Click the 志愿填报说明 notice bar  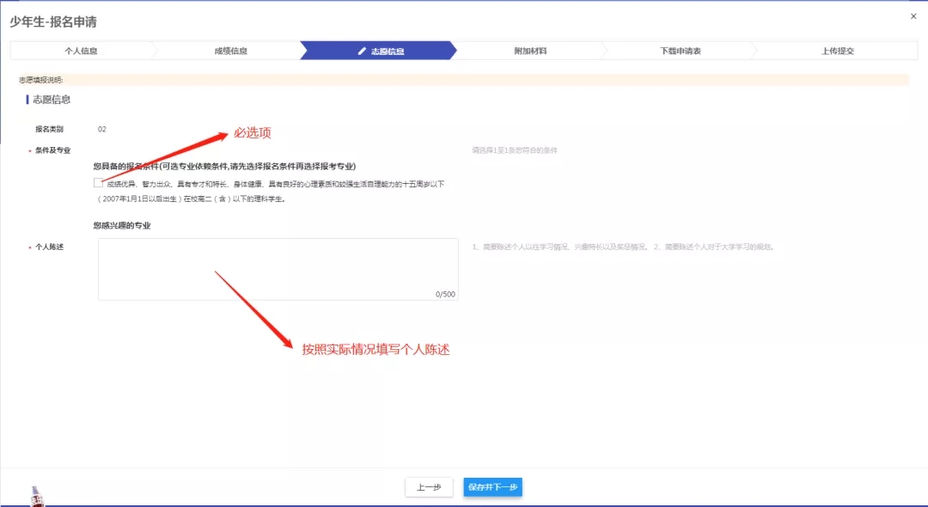[462, 80]
